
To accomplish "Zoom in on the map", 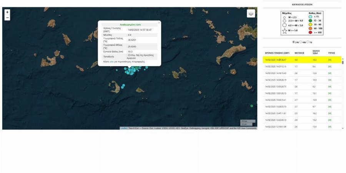I will coord(7,12).
